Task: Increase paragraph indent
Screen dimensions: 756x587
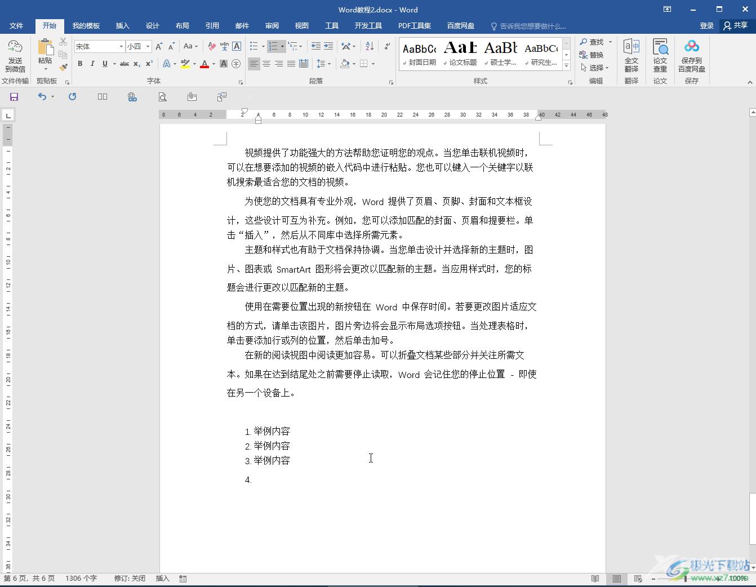Action: (328, 46)
